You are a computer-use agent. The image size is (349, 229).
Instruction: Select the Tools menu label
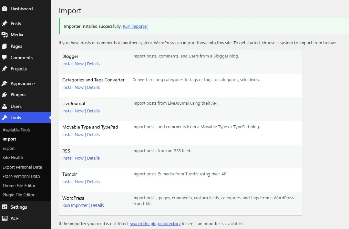click(16, 118)
